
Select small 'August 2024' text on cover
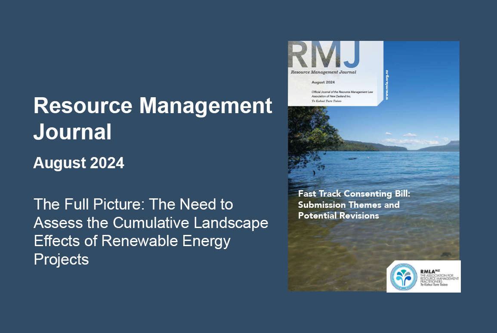[323, 82]
